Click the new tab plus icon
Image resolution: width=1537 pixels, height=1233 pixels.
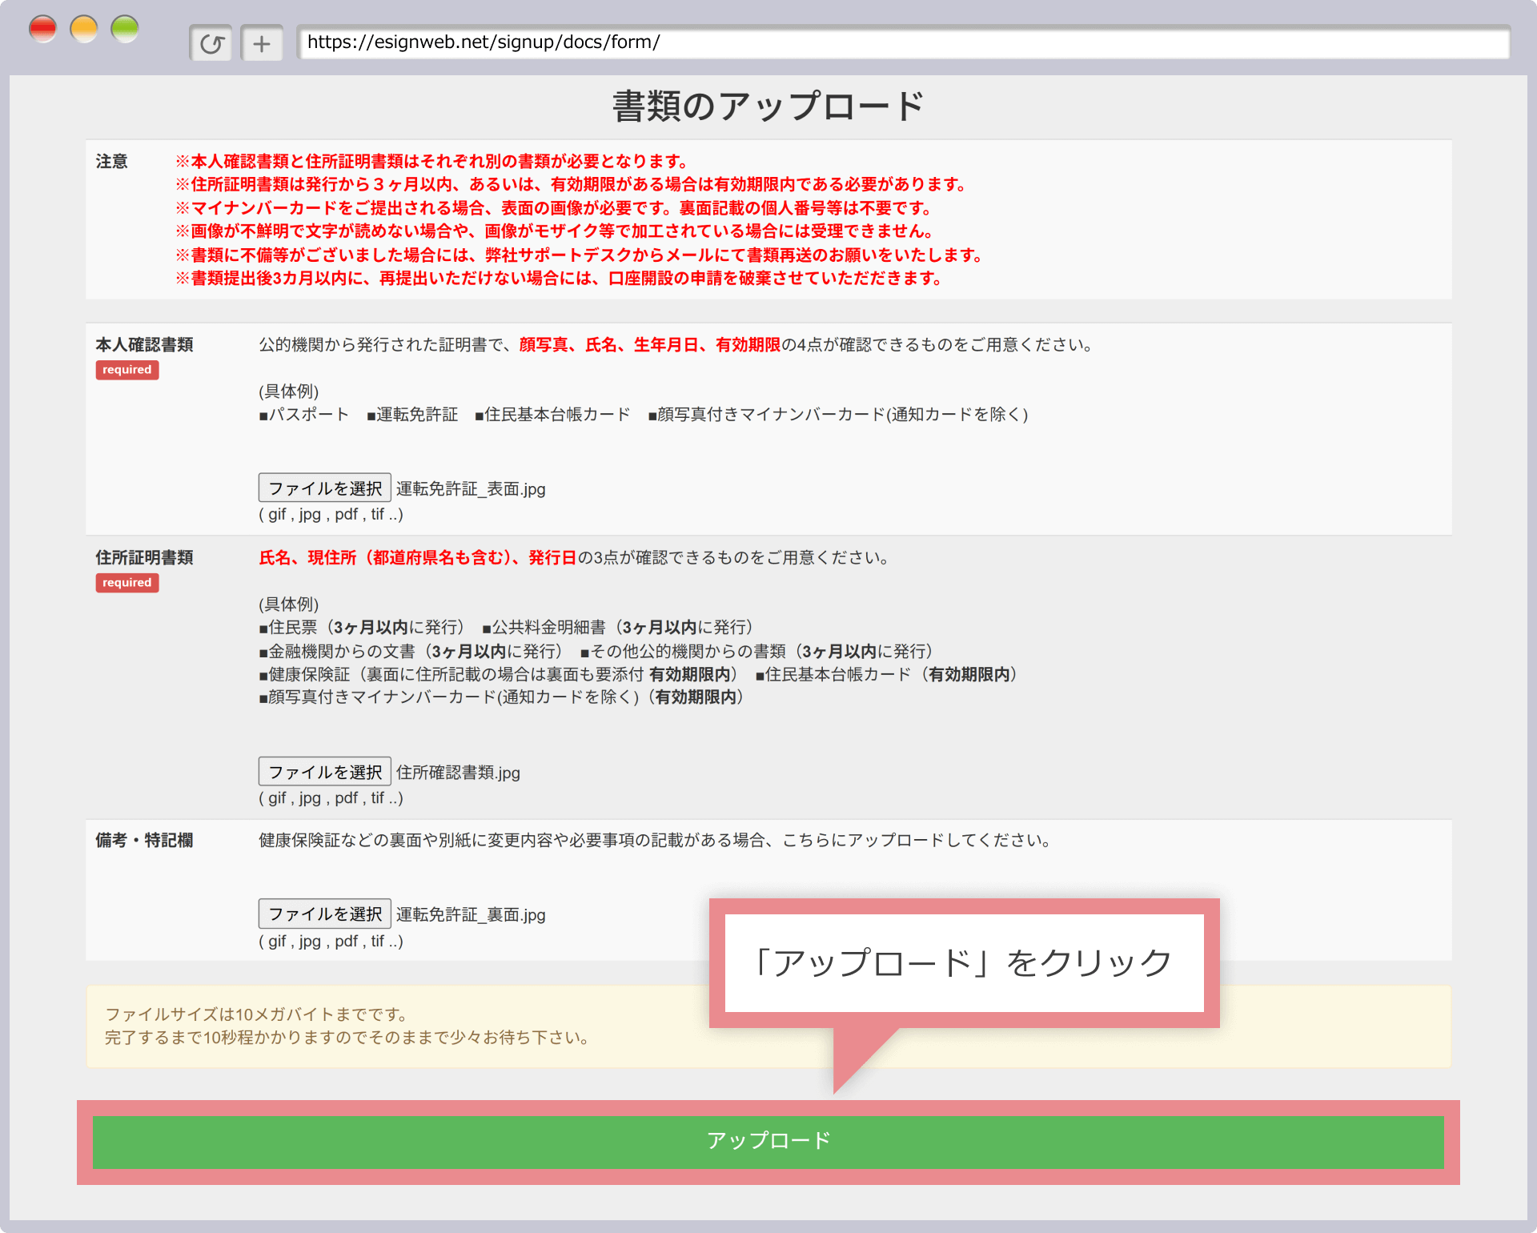pyautogui.click(x=262, y=43)
